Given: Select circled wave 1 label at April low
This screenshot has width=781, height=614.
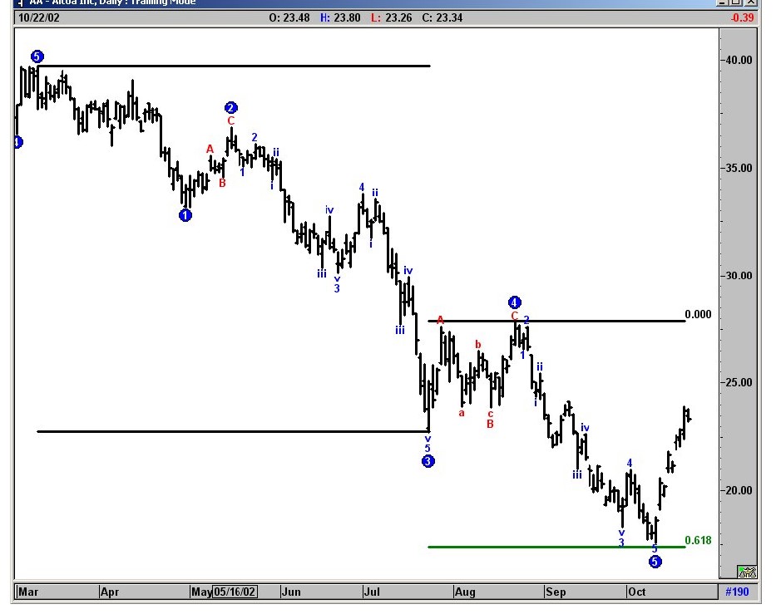Looking at the screenshot, I should [185, 215].
